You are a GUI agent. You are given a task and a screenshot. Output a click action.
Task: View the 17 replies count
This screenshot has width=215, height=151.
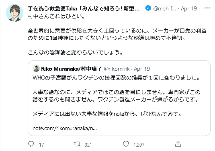point(41,145)
